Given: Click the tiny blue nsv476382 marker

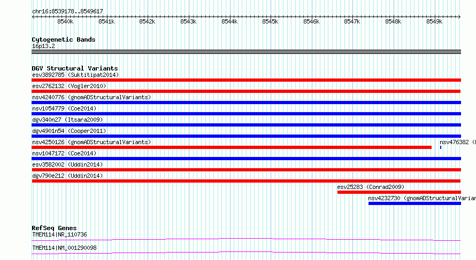Looking at the screenshot, I should pyautogui.click(x=441, y=147).
